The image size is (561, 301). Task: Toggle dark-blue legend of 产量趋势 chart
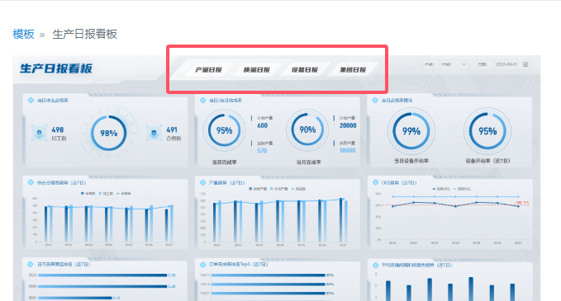tap(258, 189)
